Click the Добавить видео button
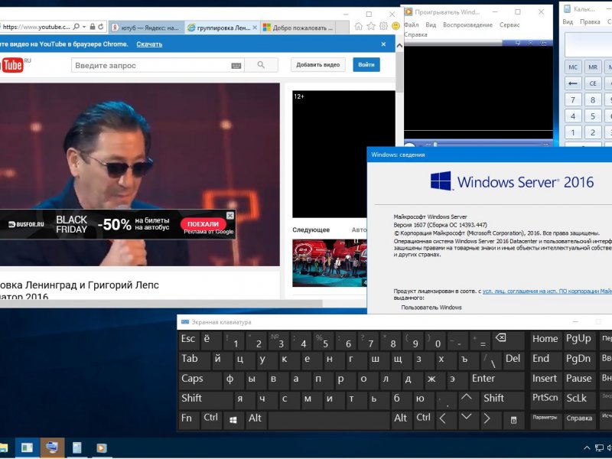The width and height of the screenshot is (612, 459). click(317, 65)
